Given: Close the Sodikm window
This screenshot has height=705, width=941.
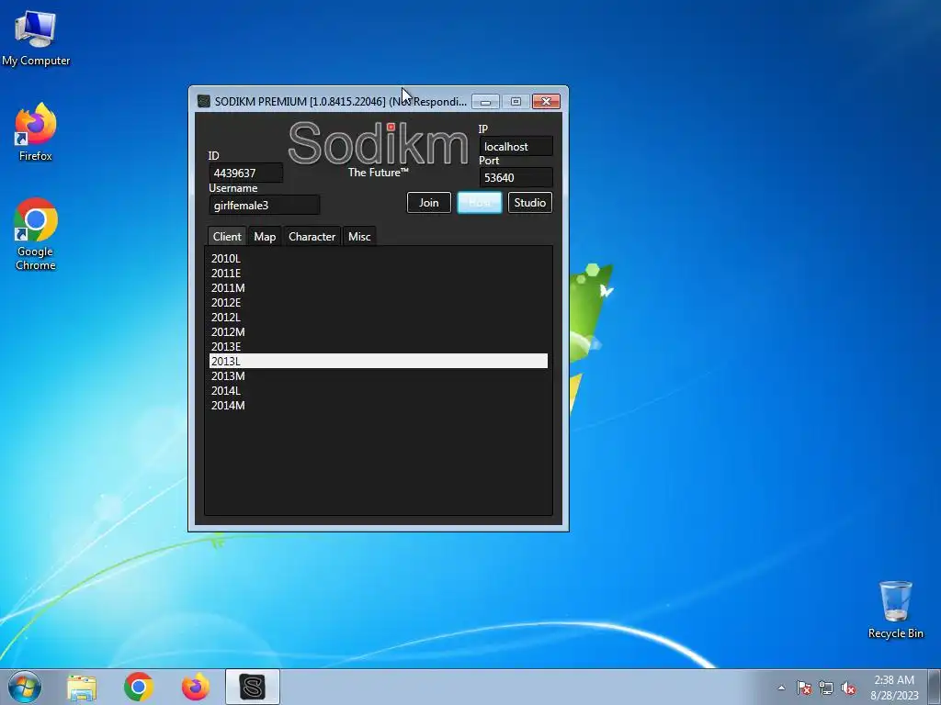Looking at the screenshot, I should pyautogui.click(x=546, y=102).
